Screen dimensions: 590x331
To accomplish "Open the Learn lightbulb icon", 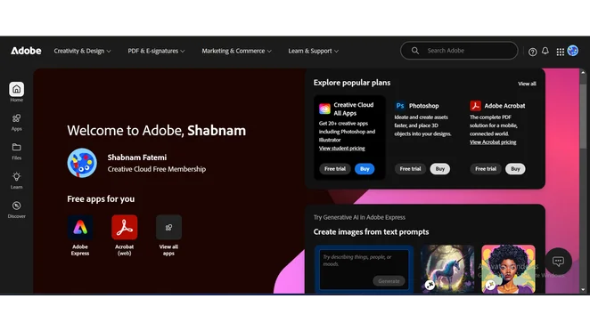I will coord(17,176).
